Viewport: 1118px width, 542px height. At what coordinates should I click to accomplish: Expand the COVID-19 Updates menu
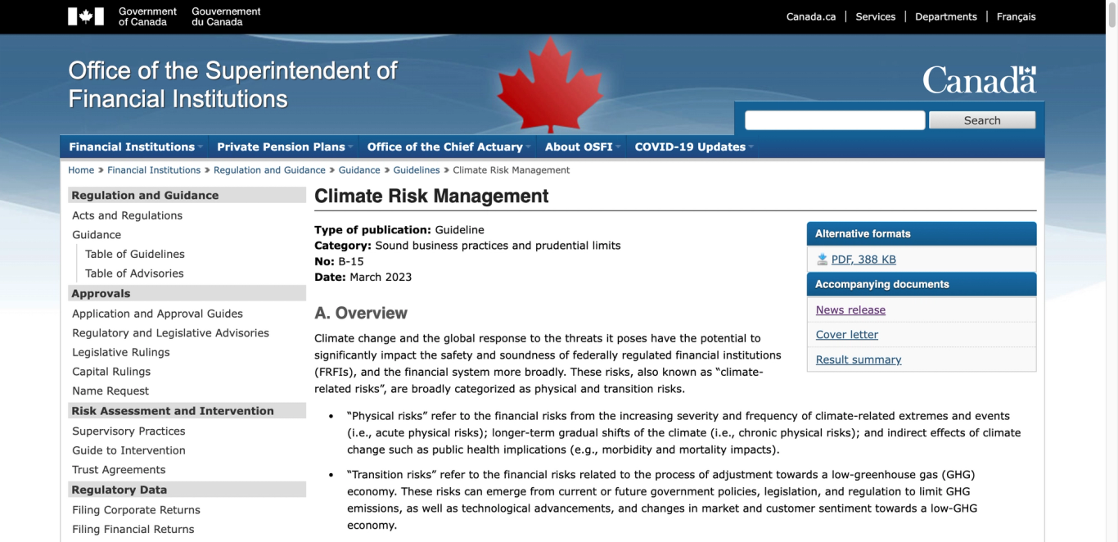point(690,147)
